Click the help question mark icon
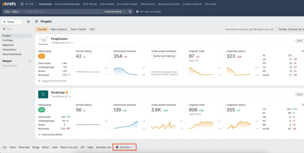Screen dimensions: 304x153 (137, 12)
